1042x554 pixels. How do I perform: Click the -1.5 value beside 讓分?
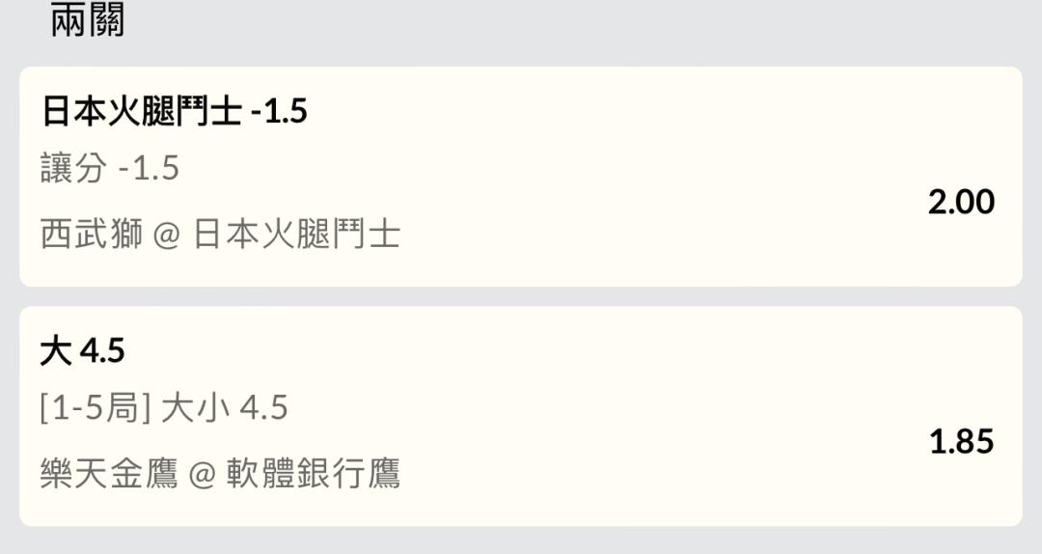[150, 169]
